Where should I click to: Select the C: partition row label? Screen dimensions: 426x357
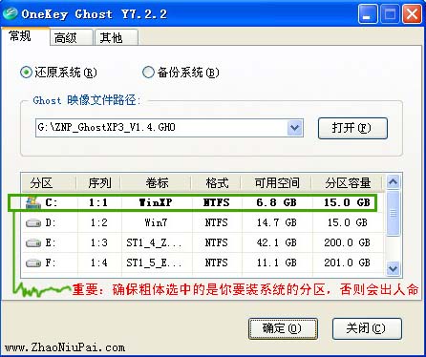[52, 202]
